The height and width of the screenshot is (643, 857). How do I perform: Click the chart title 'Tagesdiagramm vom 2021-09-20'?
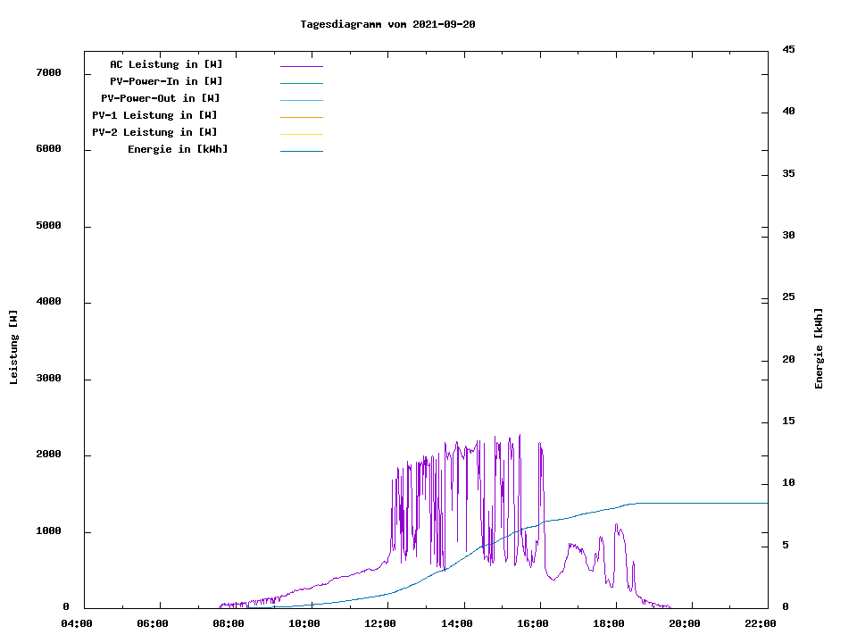pos(387,24)
